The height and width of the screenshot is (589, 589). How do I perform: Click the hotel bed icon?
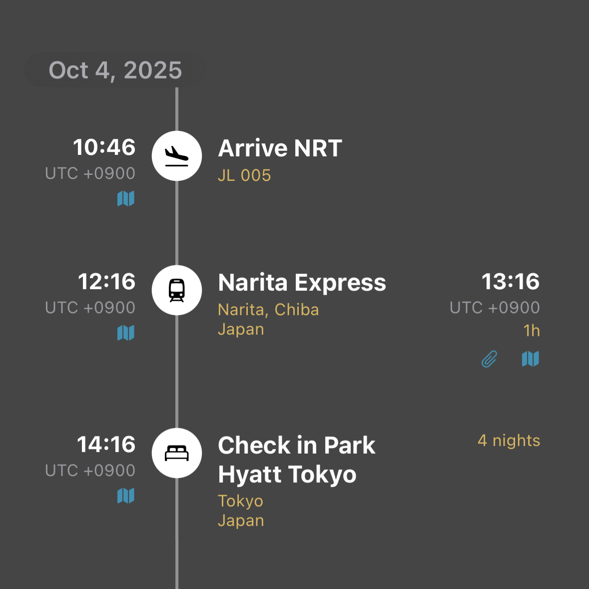pyautogui.click(x=177, y=453)
